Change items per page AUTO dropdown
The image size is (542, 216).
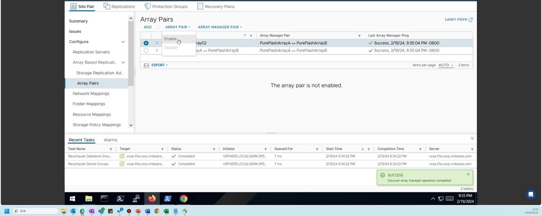[x=446, y=65]
